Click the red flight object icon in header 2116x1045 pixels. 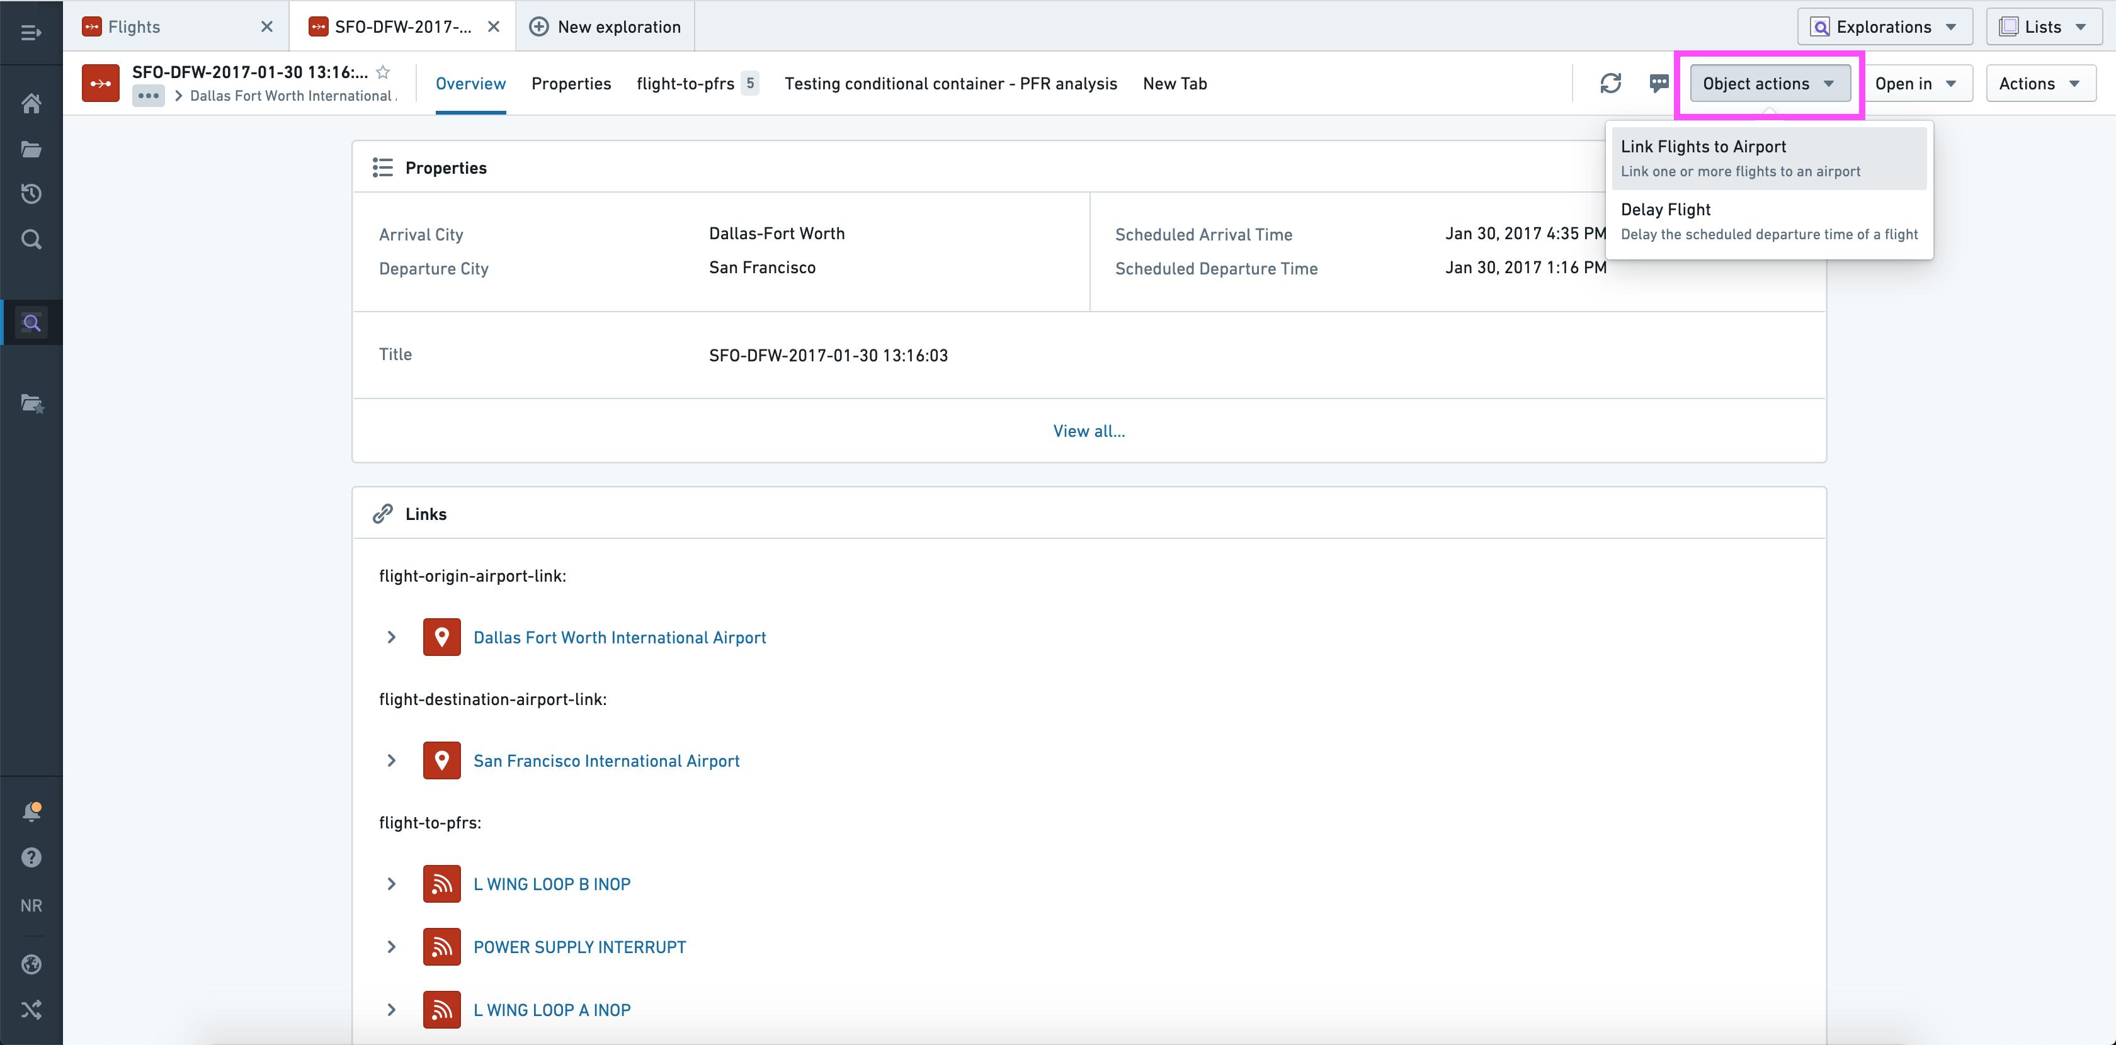(x=100, y=84)
